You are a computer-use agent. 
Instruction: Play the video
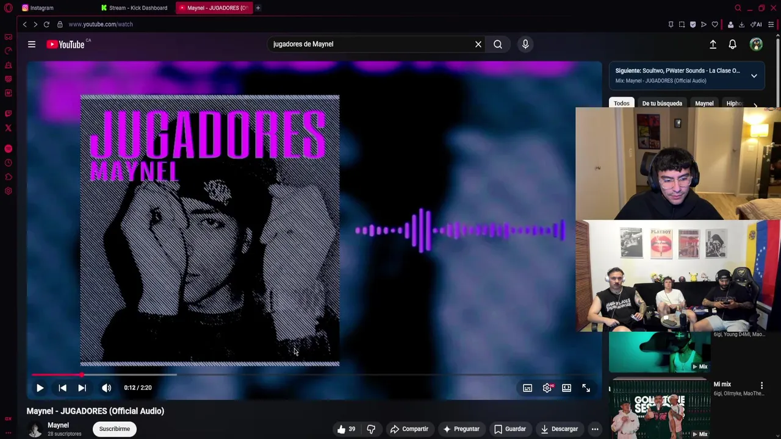point(40,388)
